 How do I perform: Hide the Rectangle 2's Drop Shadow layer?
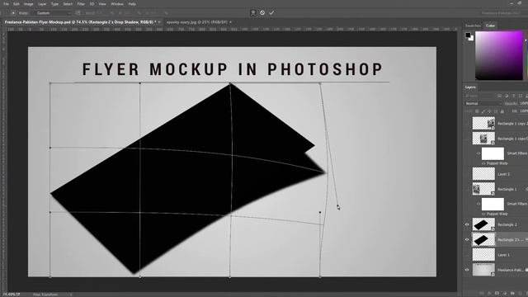click(x=467, y=240)
